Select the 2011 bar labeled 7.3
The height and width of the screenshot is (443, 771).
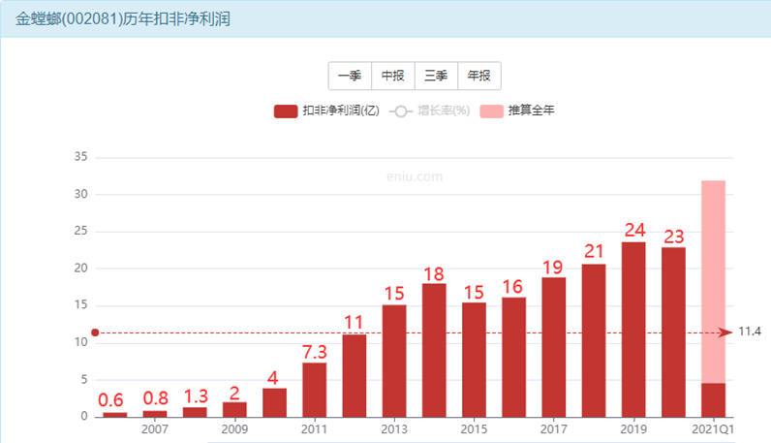[314, 390]
